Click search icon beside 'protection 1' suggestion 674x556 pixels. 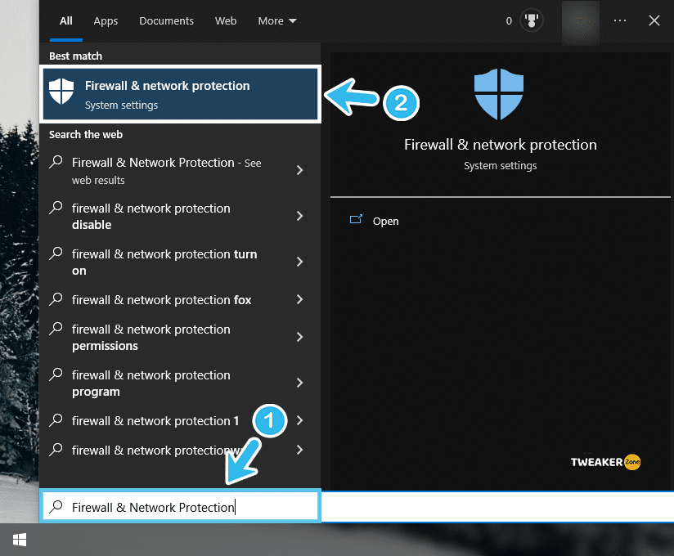pos(56,420)
